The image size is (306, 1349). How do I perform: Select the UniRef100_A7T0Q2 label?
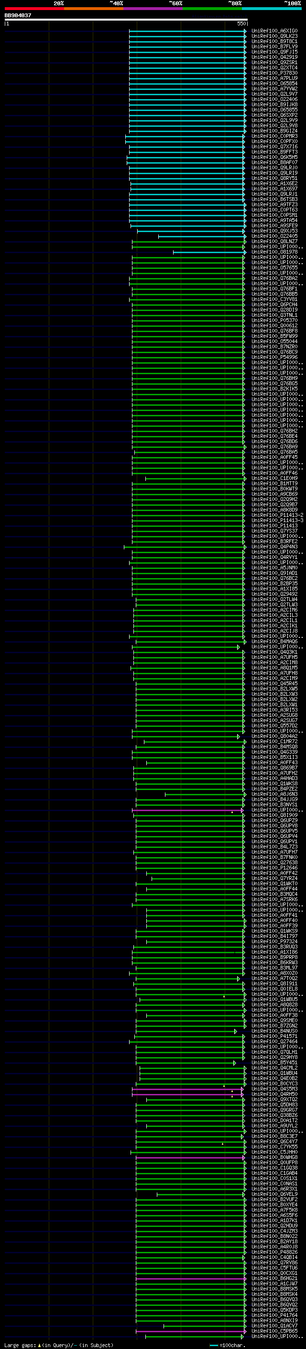pos(274,979)
